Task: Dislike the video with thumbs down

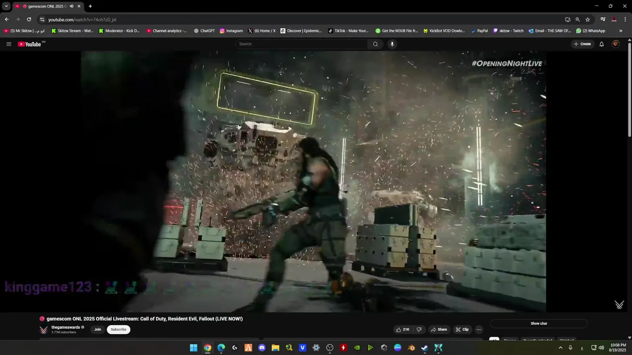Action: (x=419, y=329)
